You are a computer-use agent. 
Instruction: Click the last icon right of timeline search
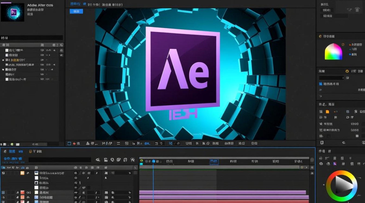(x=133, y=160)
